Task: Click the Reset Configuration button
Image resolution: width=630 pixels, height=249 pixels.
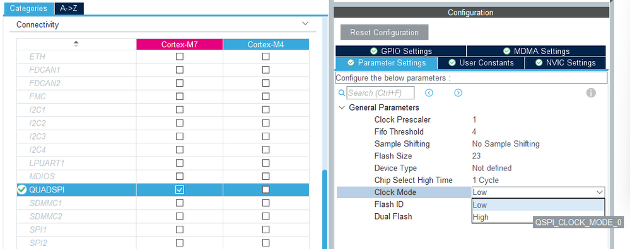Action: tap(384, 33)
